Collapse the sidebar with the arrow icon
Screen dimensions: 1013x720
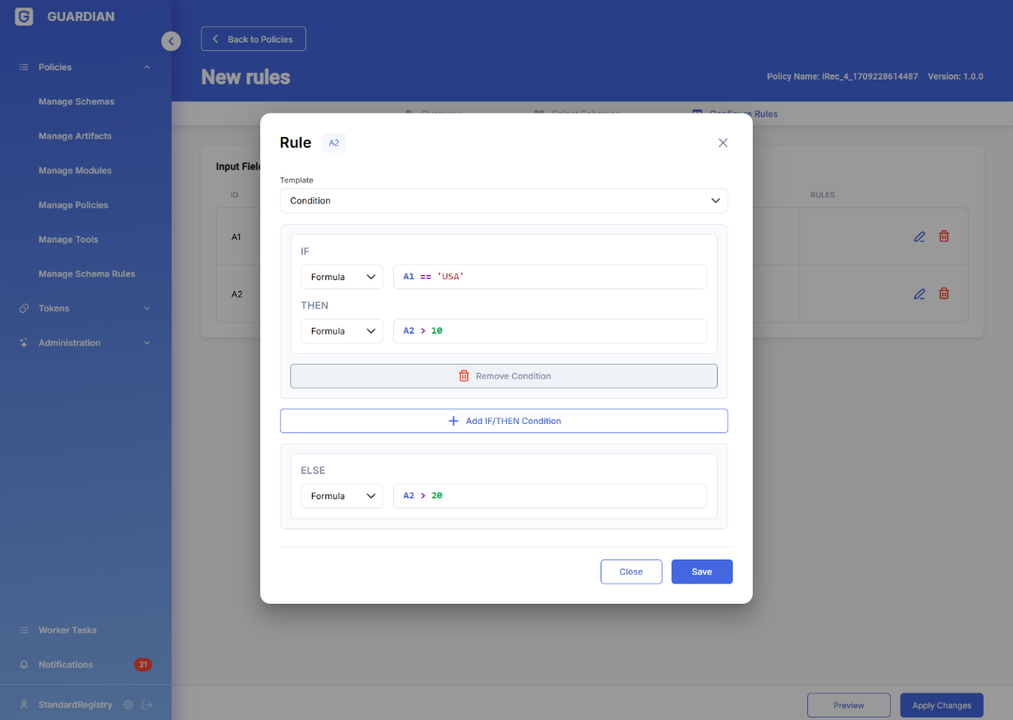point(171,40)
